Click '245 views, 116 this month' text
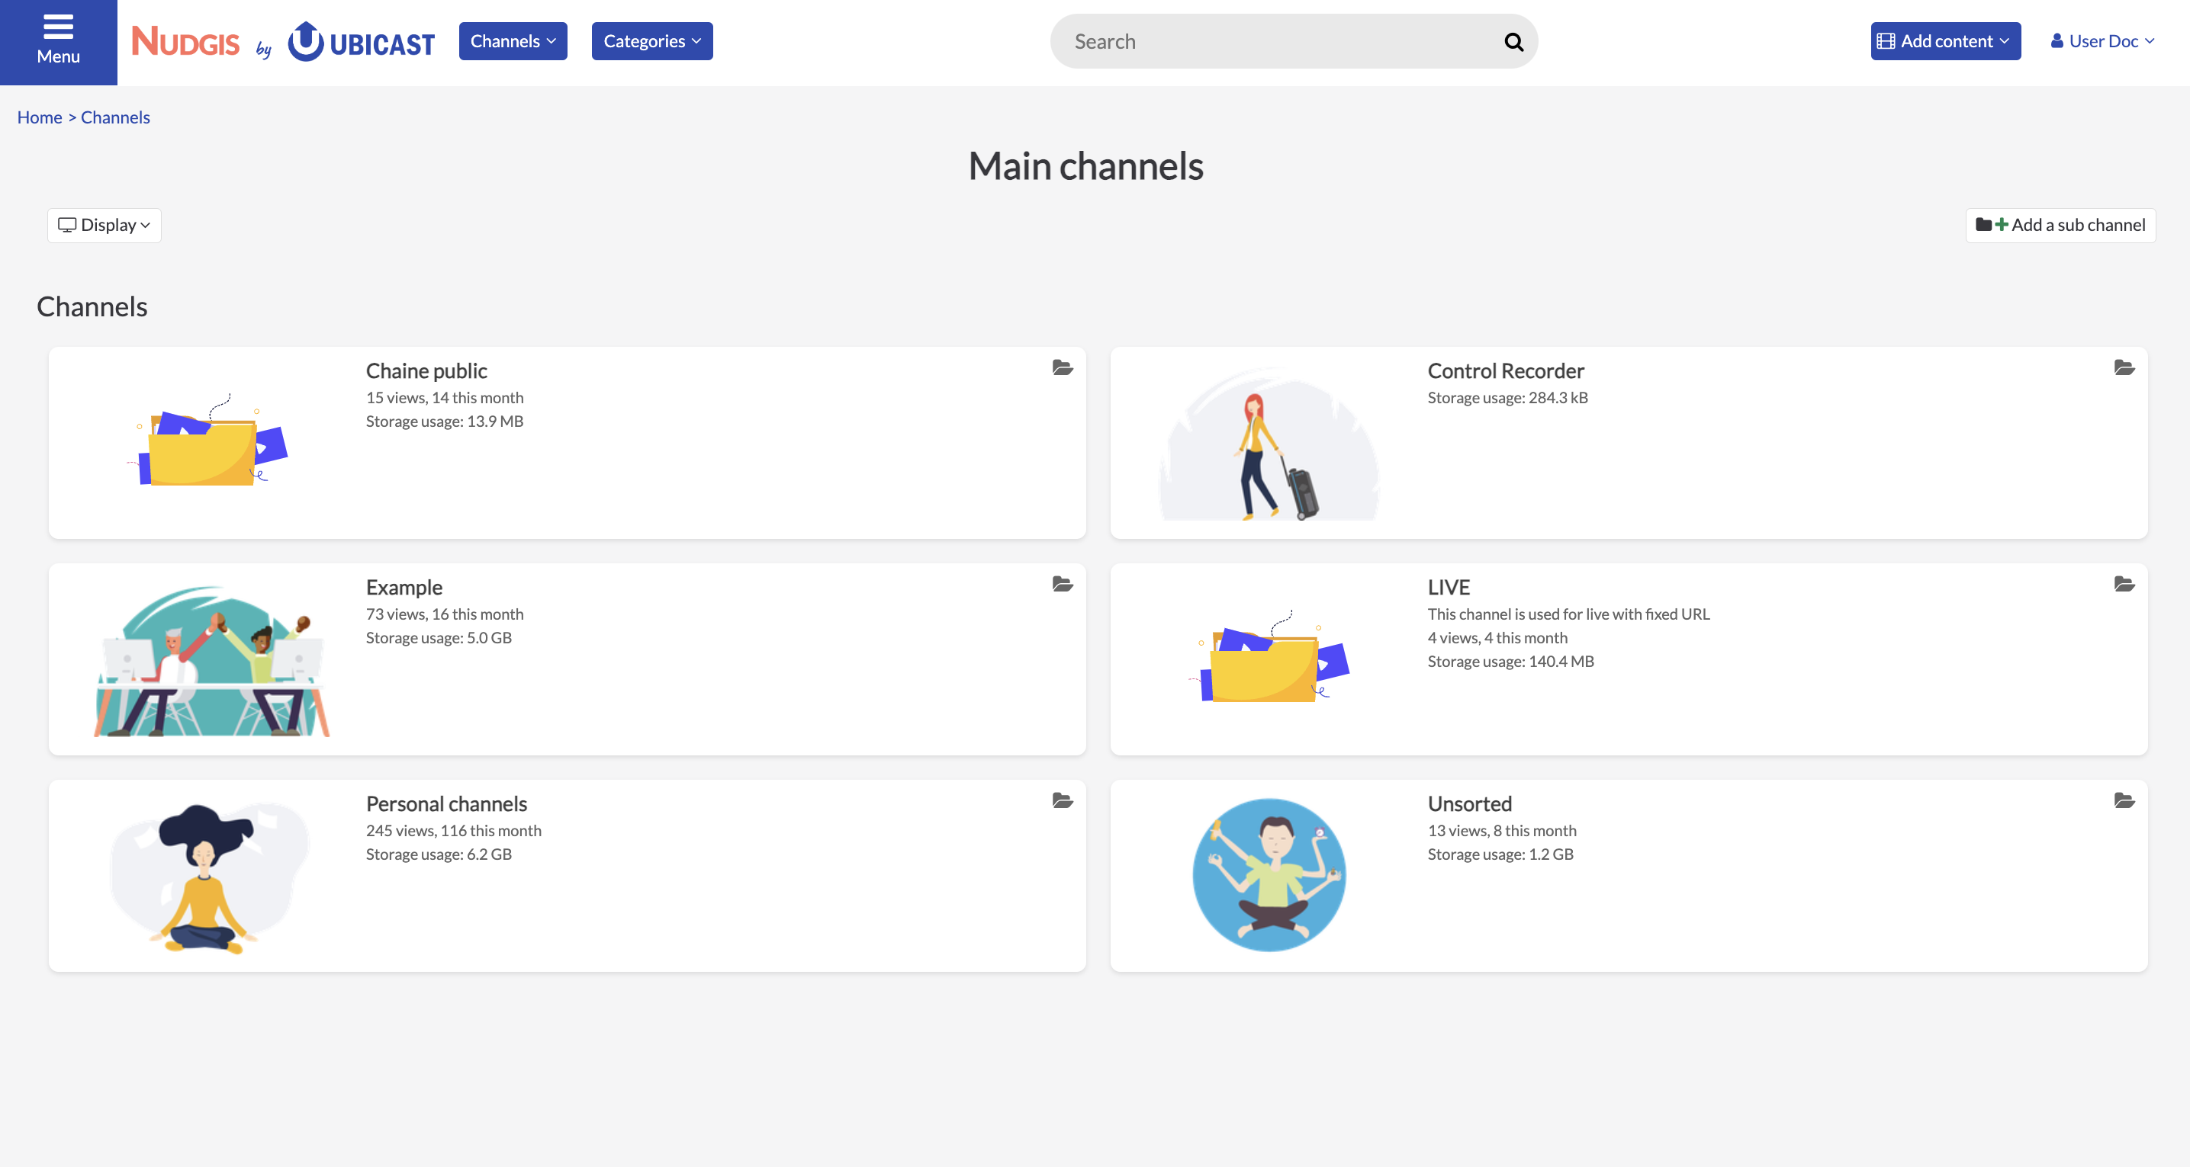Screen dimensions: 2190x1167 pyautogui.click(x=453, y=831)
